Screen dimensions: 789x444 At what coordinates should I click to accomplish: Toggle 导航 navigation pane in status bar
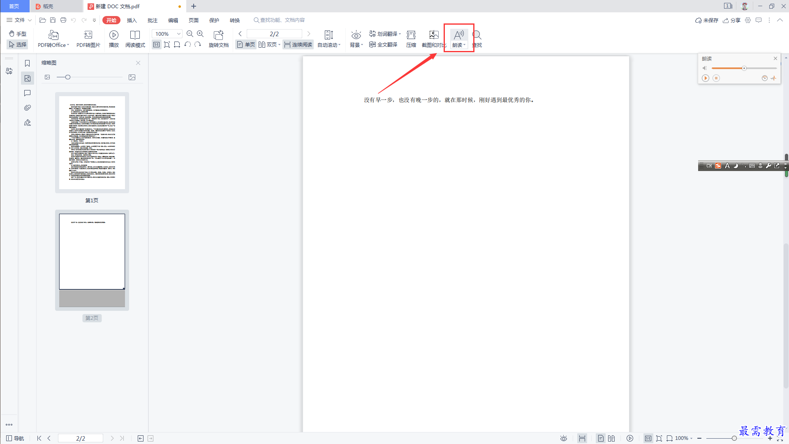(x=15, y=438)
